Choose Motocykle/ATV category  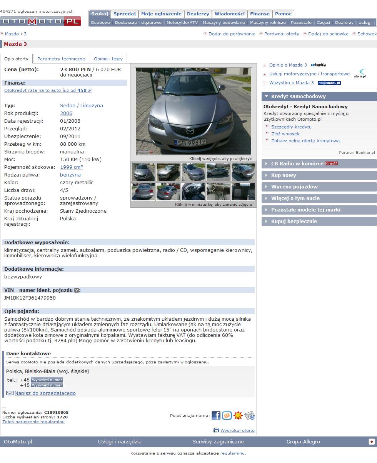(182, 23)
